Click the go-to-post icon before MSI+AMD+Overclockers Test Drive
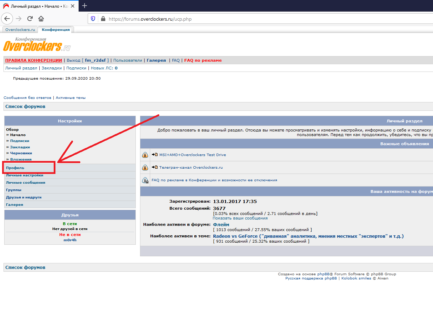 coord(155,155)
